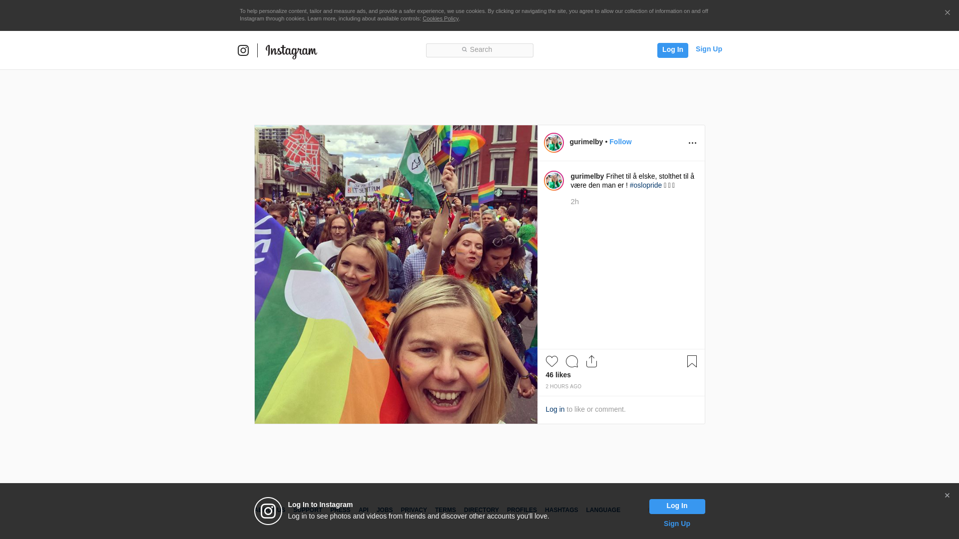This screenshot has width=959, height=539.
Task: Click gurimelby username in the caption
Action: 587,176
